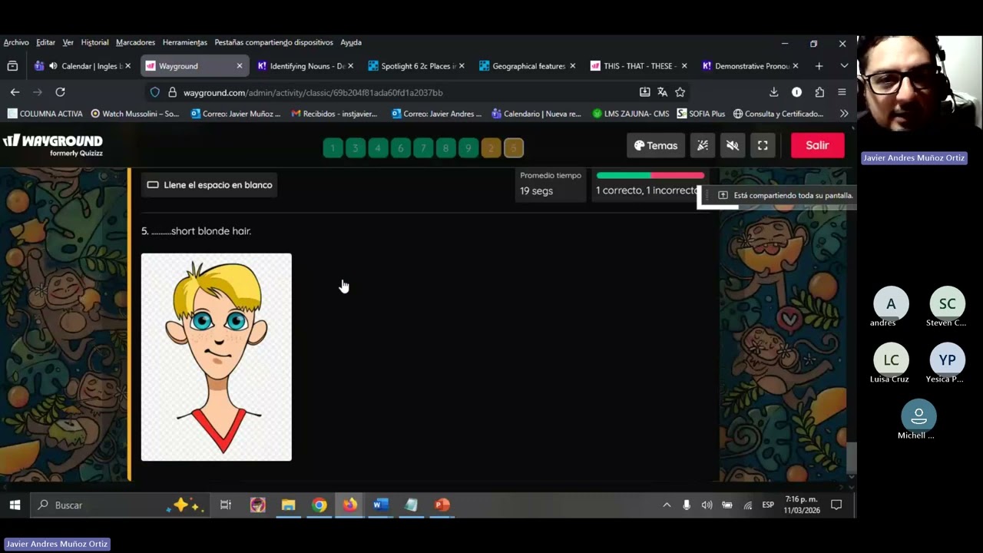Show hidden system tray icons

667,505
